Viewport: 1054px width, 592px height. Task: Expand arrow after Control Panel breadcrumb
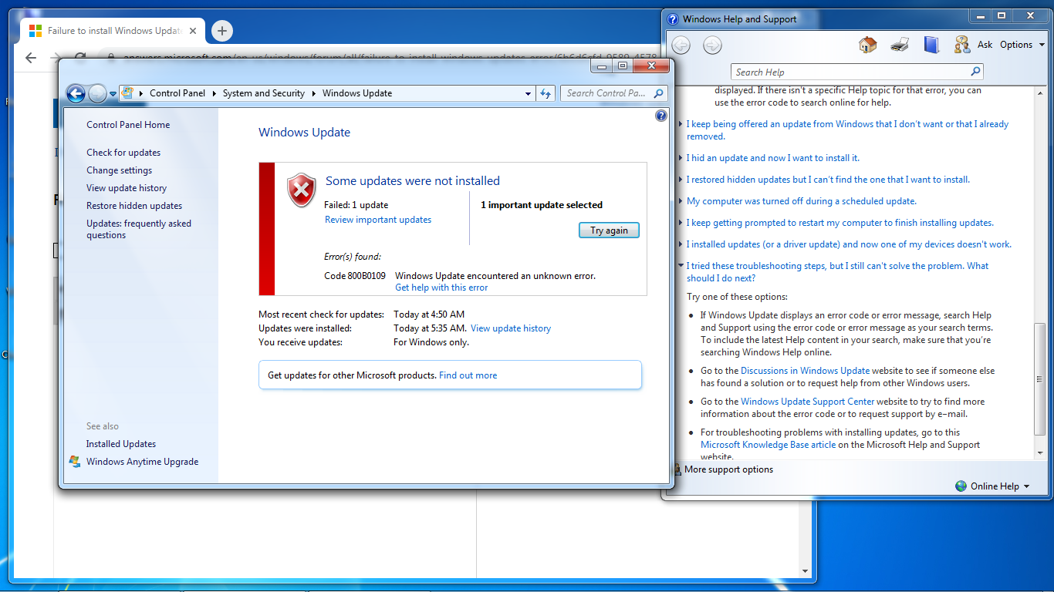coord(215,93)
